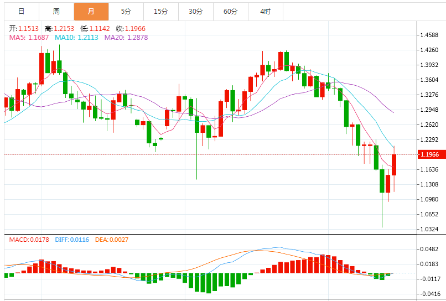Click the low price 1.1142 value
Screen dimensions: 446x301
(100, 29)
